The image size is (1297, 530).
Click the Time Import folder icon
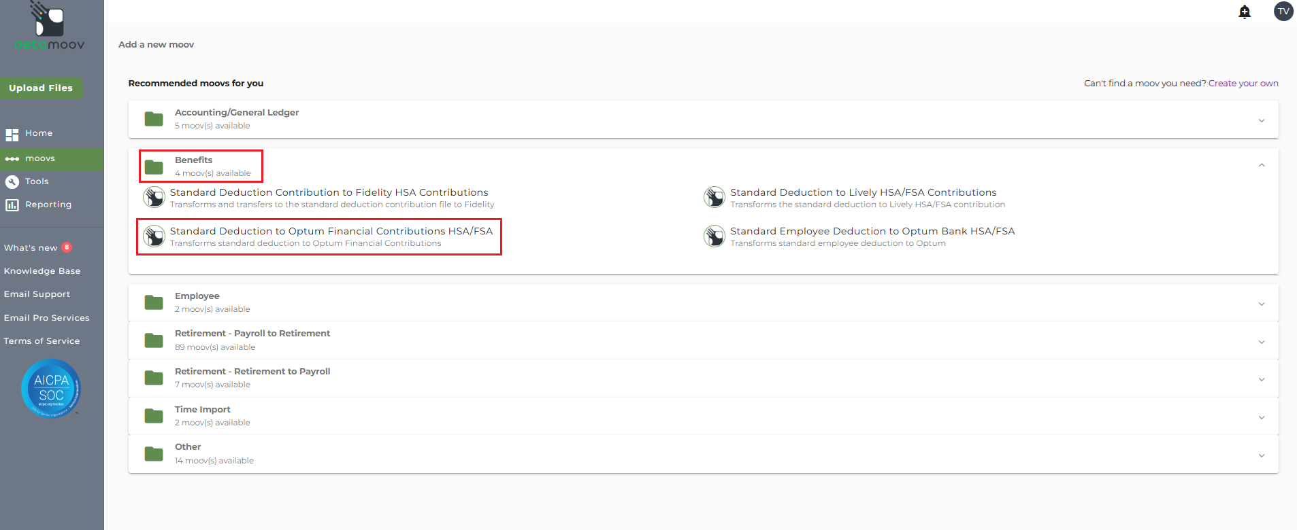154,416
